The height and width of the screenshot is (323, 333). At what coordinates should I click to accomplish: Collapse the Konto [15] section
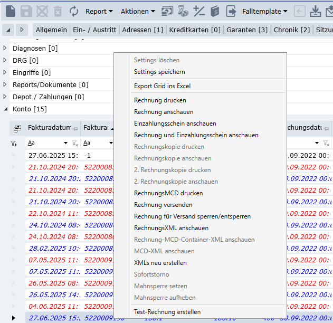[x=6, y=109]
